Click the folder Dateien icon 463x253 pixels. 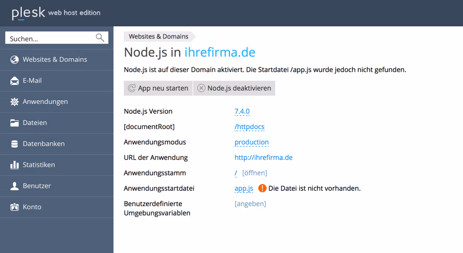pos(14,123)
